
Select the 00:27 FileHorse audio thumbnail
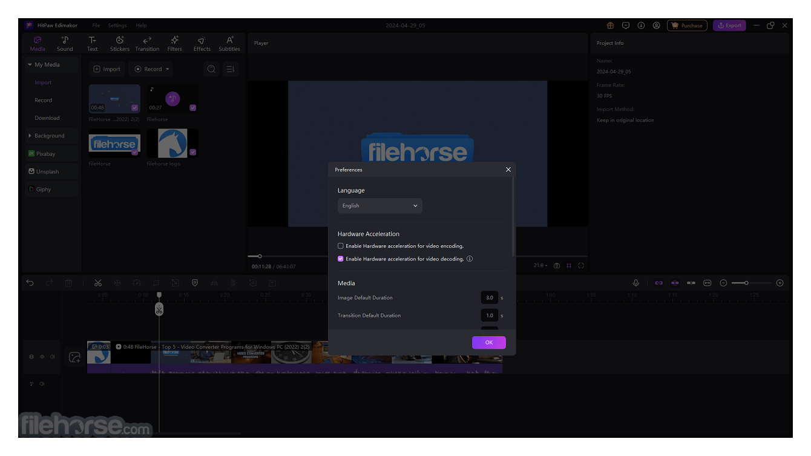point(172,99)
